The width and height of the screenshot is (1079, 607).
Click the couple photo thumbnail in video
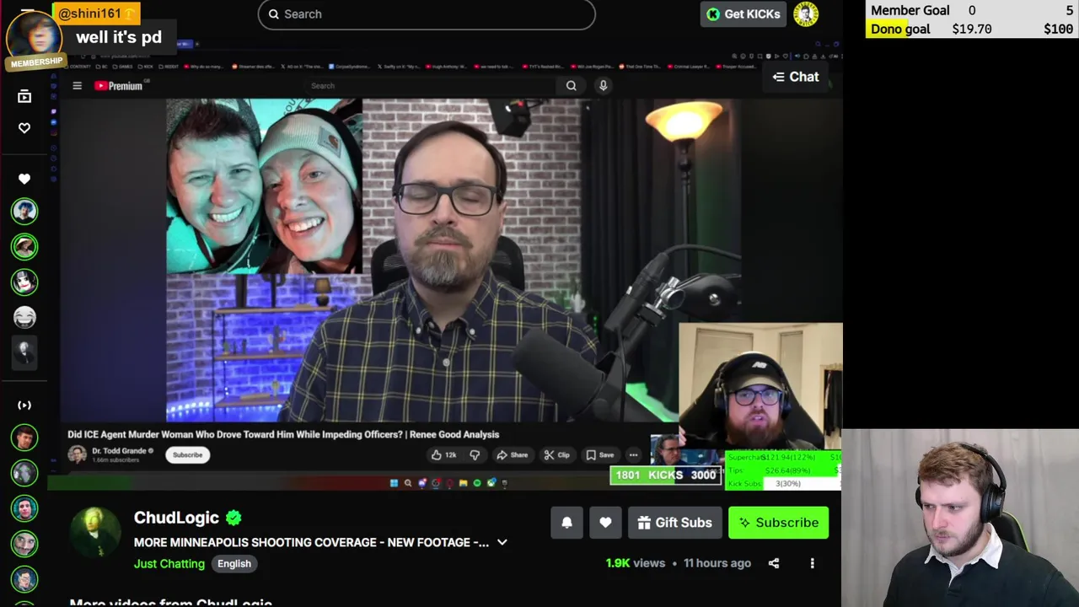[x=264, y=186]
